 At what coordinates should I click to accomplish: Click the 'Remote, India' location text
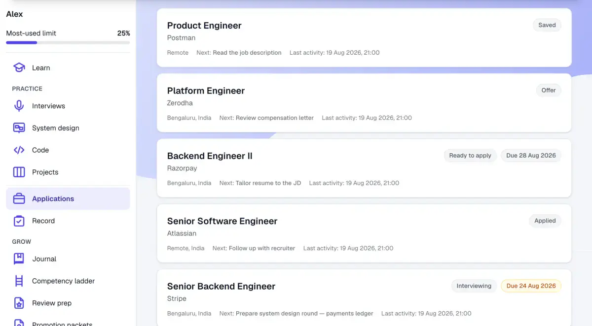pos(185,249)
